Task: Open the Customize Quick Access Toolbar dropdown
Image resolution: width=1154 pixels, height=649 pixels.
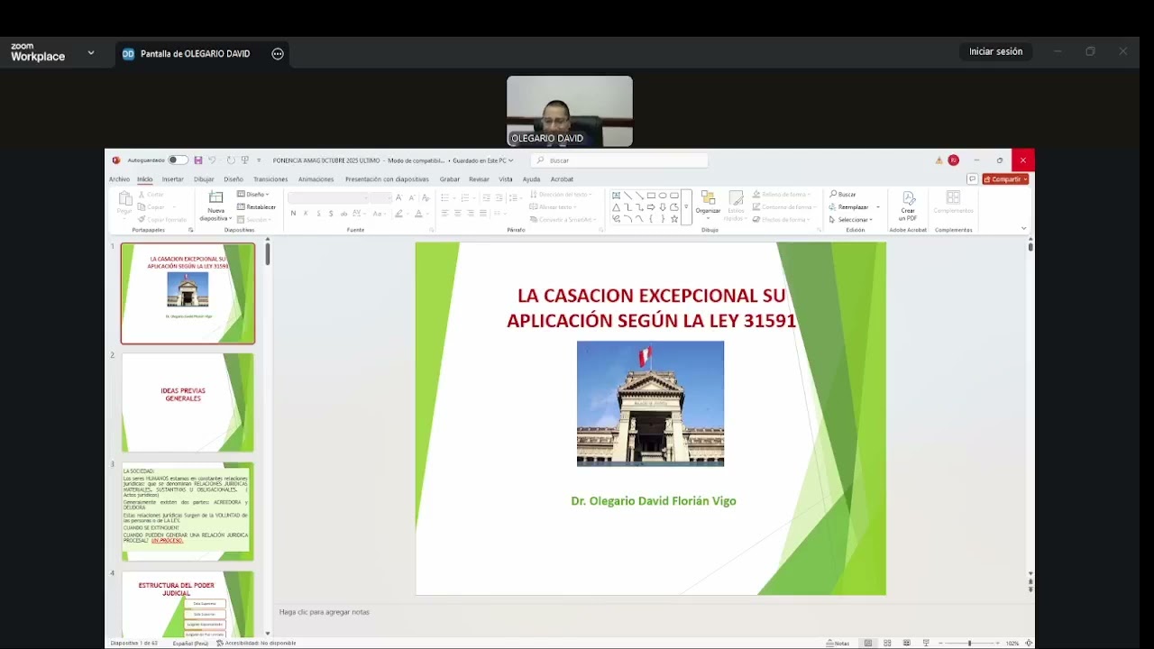Action: tap(259, 160)
